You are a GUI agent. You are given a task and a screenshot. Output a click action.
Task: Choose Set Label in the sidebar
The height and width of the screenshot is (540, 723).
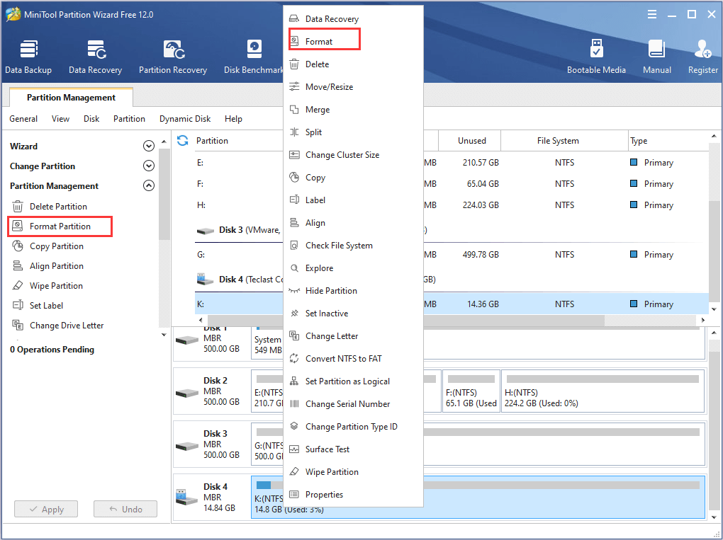pyautogui.click(x=38, y=305)
